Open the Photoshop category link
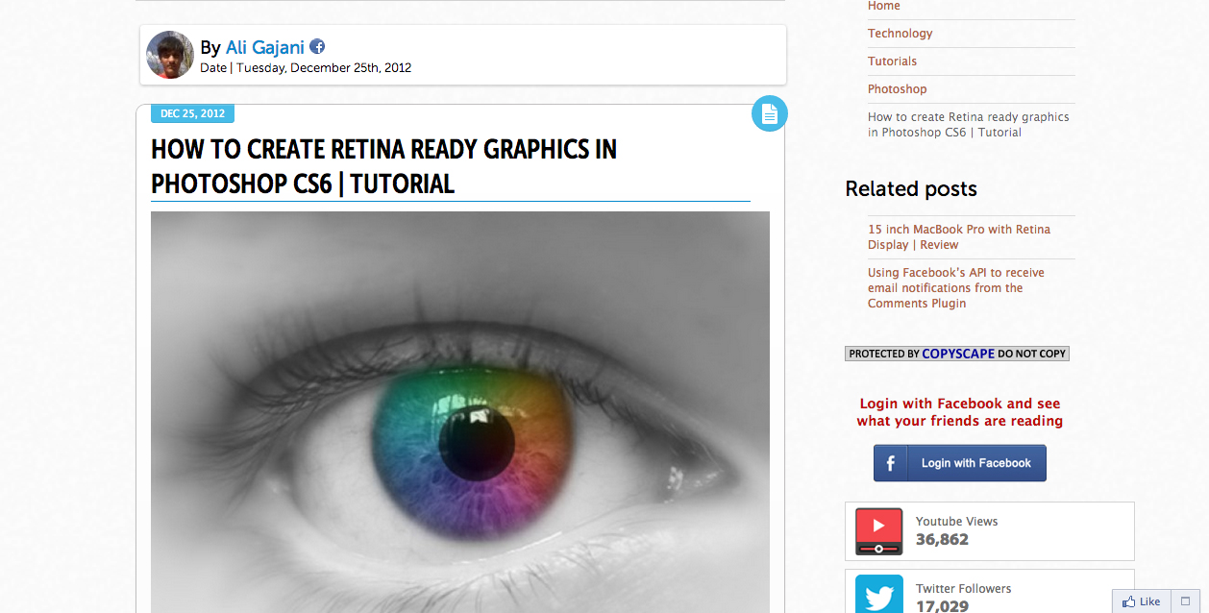This screenshot has width=1209, height=613. (x=898, y=89)
